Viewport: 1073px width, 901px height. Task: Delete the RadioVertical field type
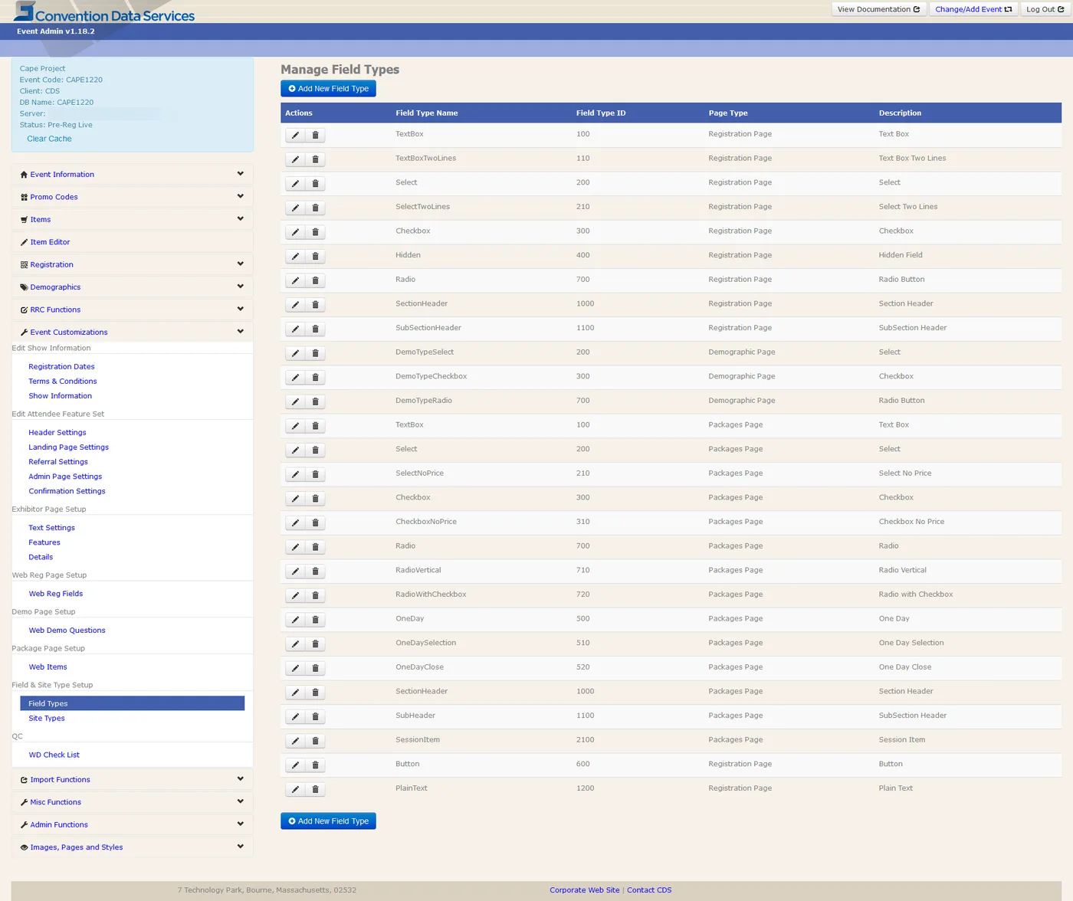pos(315,572)
